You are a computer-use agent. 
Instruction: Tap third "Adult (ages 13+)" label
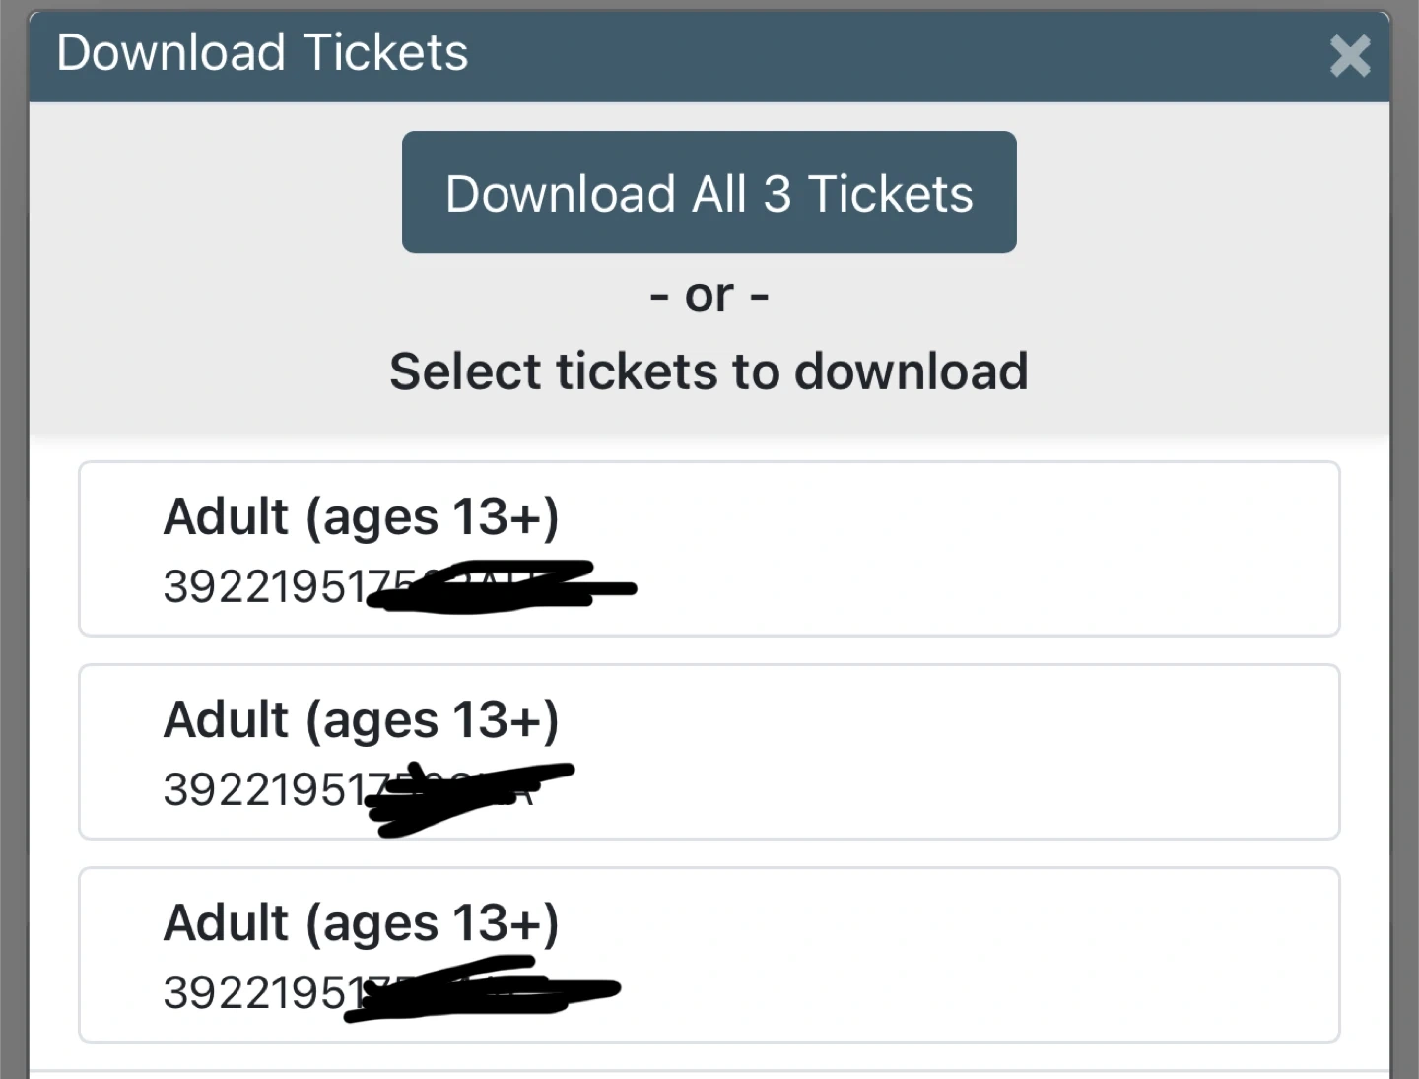tap(361, 923)
